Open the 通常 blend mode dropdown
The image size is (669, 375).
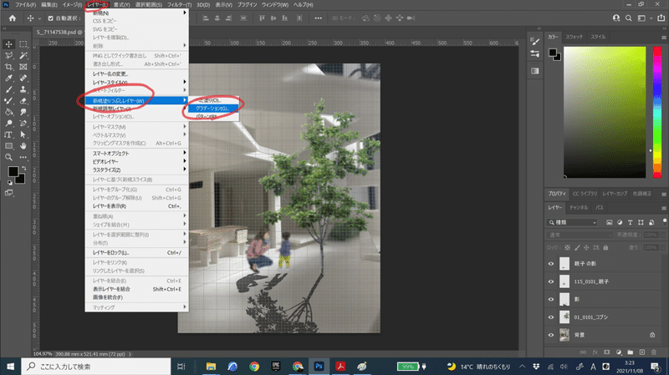coord(579,235)
